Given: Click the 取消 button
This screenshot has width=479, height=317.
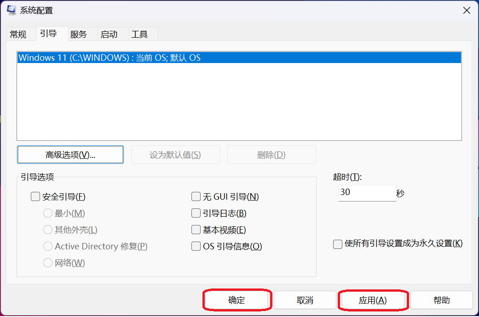Looking at the screenshot, I should tap(305, 300).
